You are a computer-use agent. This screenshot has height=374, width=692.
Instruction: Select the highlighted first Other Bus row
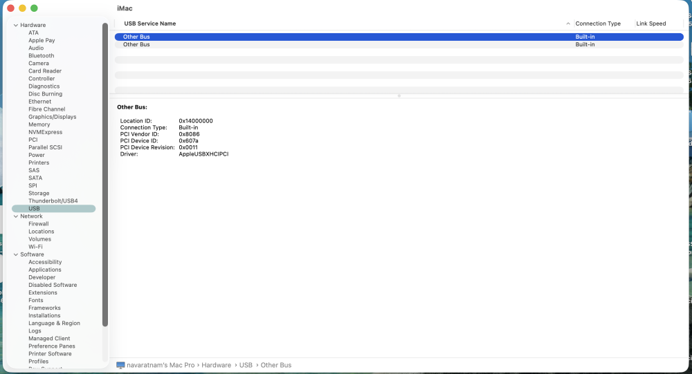tap(399, 37)
